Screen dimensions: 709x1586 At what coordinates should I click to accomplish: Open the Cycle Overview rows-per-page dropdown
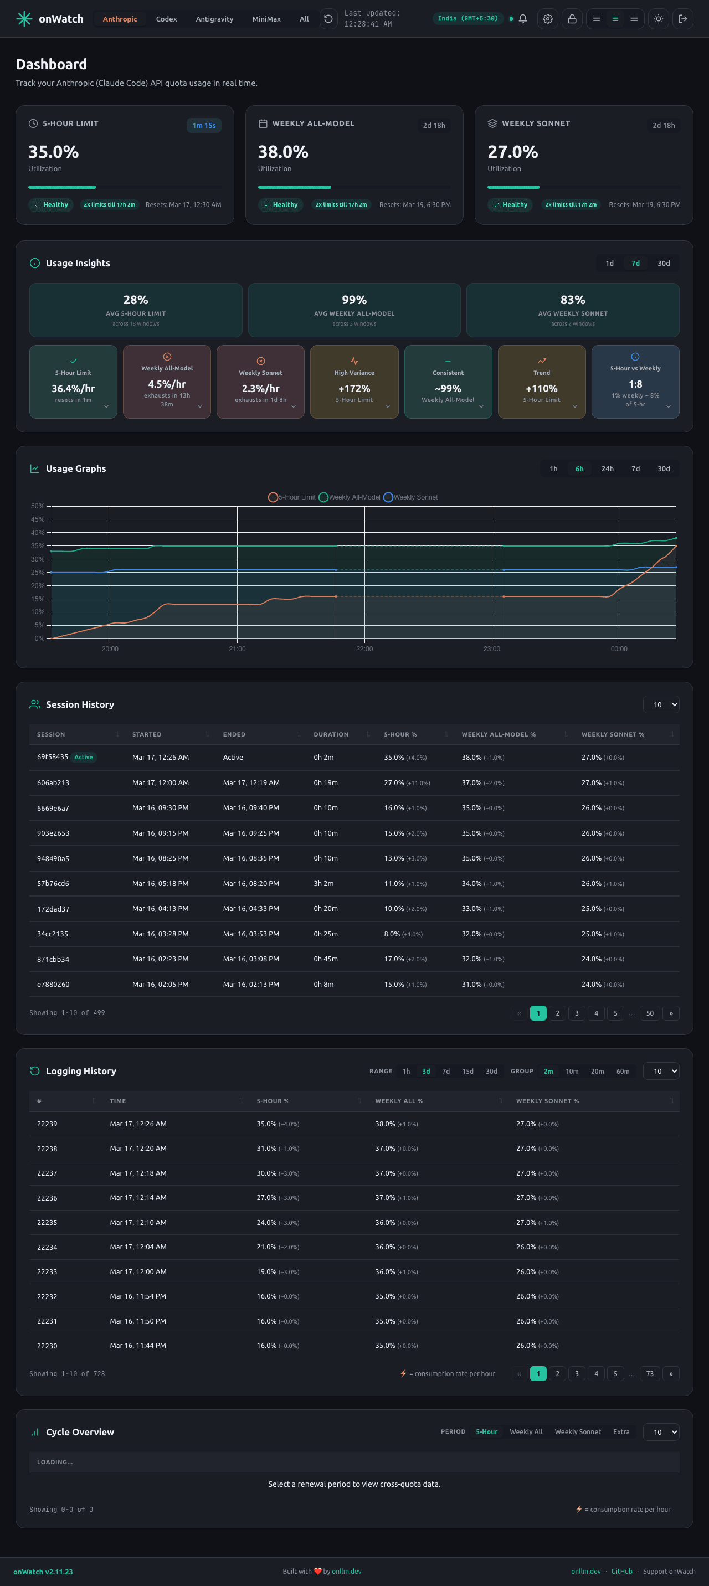pos(661,1432)
